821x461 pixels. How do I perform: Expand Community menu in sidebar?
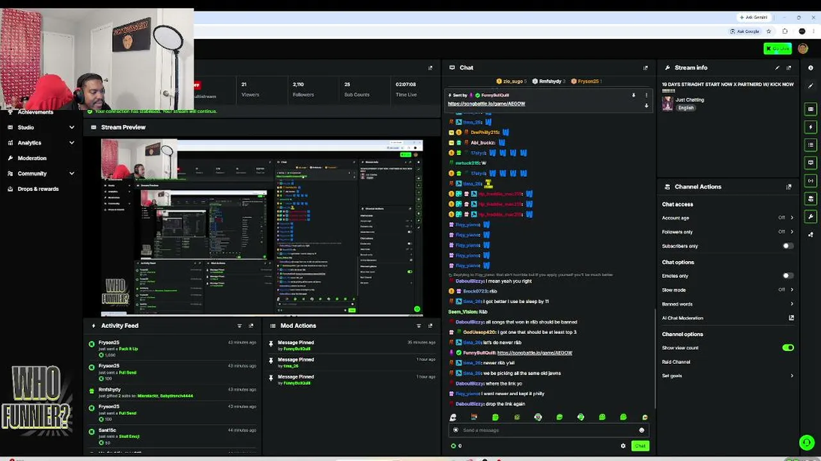point(72,174)
